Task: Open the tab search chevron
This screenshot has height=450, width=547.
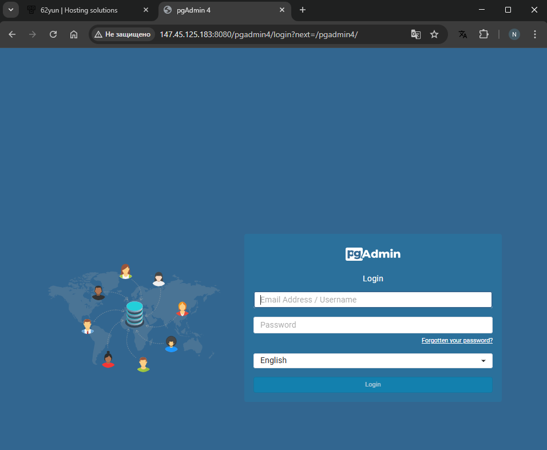Action: coord(10,10)
